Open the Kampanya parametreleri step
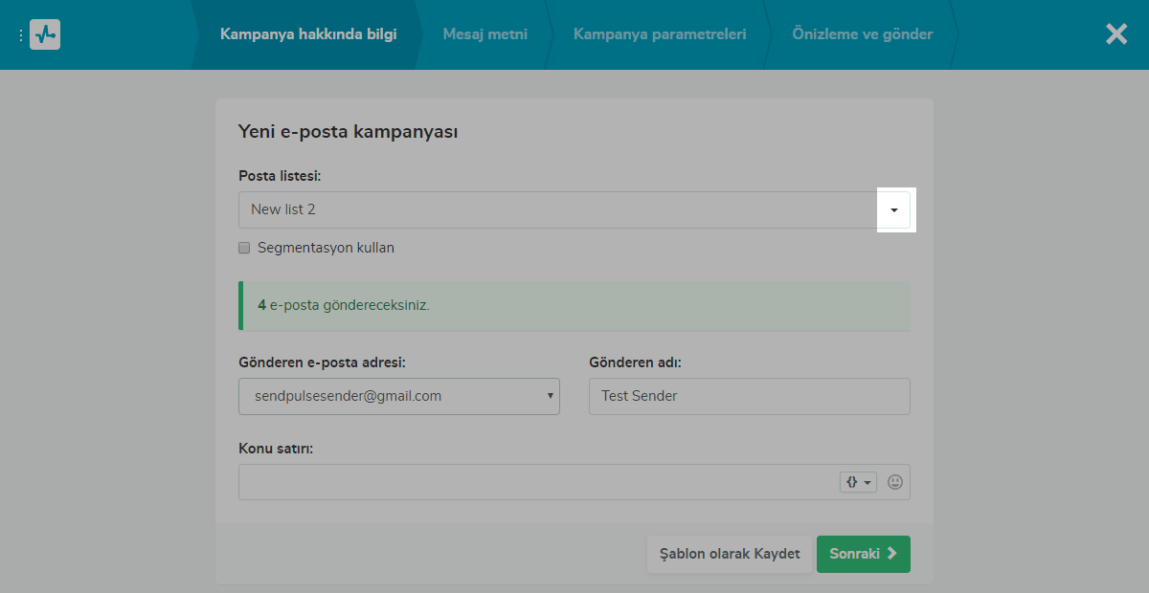1149x593 pixels. click(660, 34)
